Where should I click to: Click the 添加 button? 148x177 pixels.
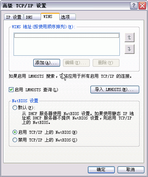[47, 63]
